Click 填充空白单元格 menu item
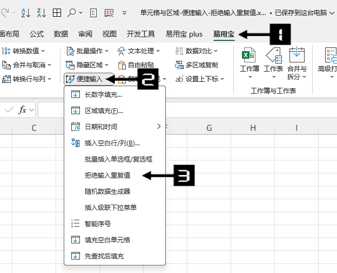337x273 pixels. click(107, 240)
